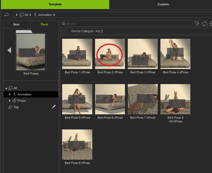Click the history clock icon
The width and height of the screenshot is (212, 173).
coord(63,31)
